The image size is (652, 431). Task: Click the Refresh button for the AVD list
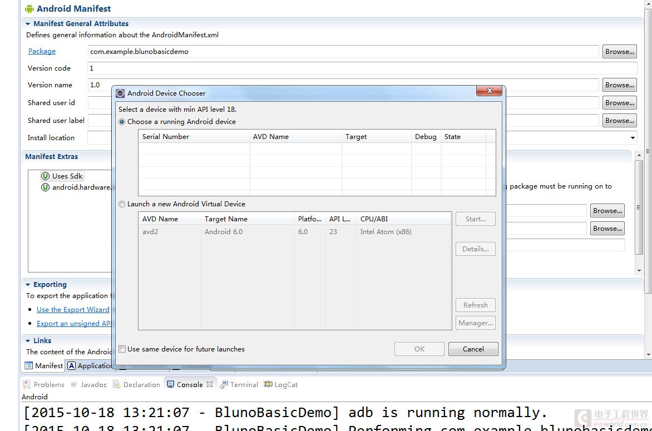point(475,305)
